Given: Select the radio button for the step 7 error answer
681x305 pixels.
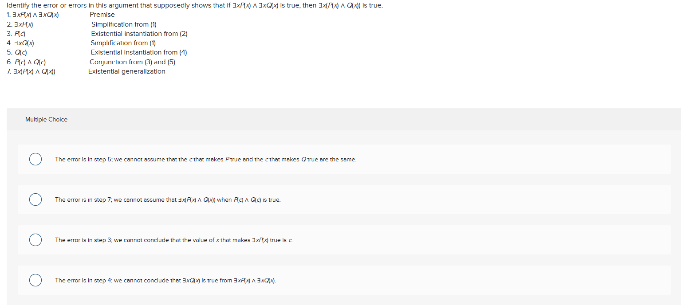Looking at the screenshot, I should pos(35,199).
